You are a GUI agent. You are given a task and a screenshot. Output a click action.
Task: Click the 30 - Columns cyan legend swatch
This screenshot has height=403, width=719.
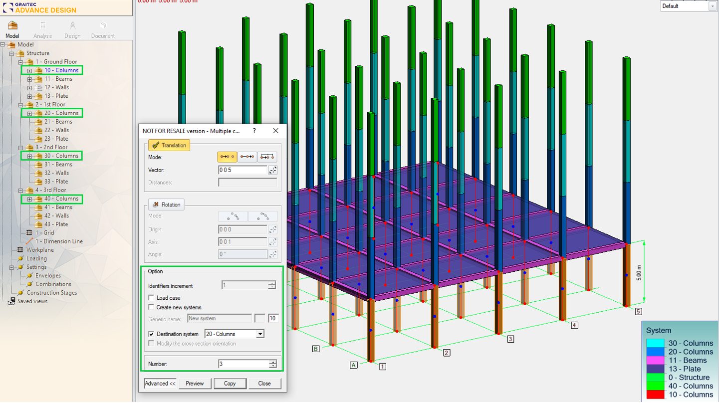click(655, 343)
